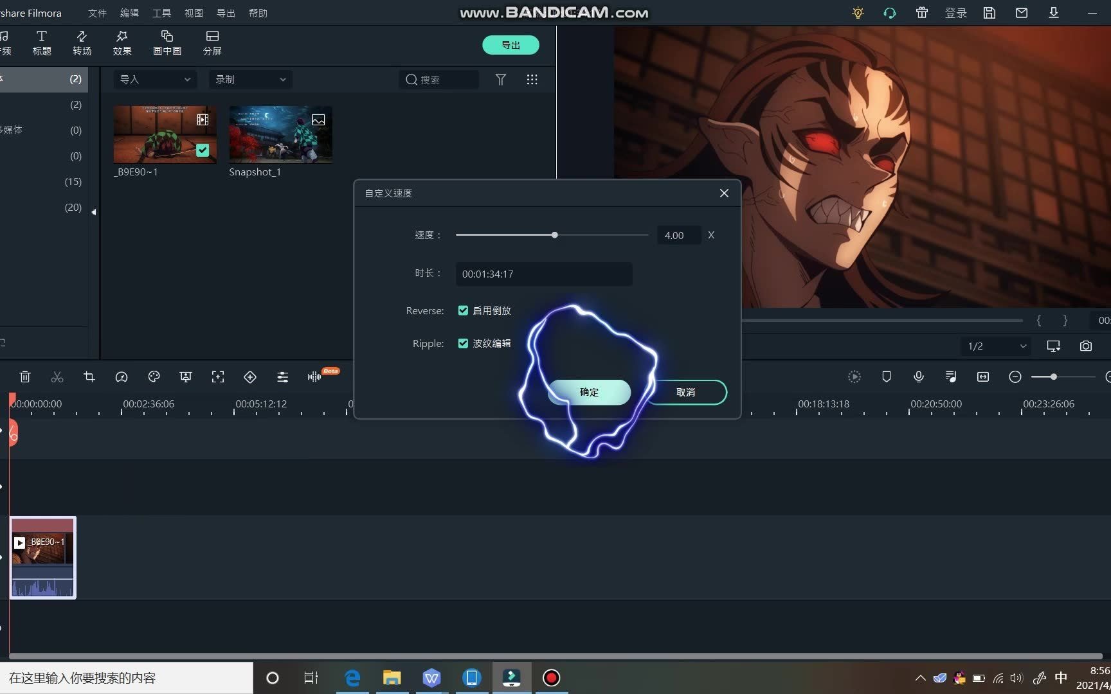The height and width of the screenshot is (694, 1111).
Task: Click the green 导出 export button
Action: (510, 45)
